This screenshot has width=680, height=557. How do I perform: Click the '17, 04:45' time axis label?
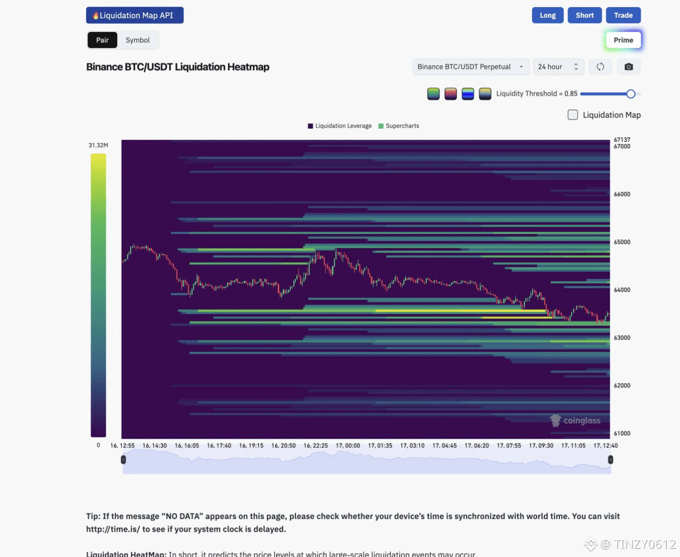coord(445,446)
